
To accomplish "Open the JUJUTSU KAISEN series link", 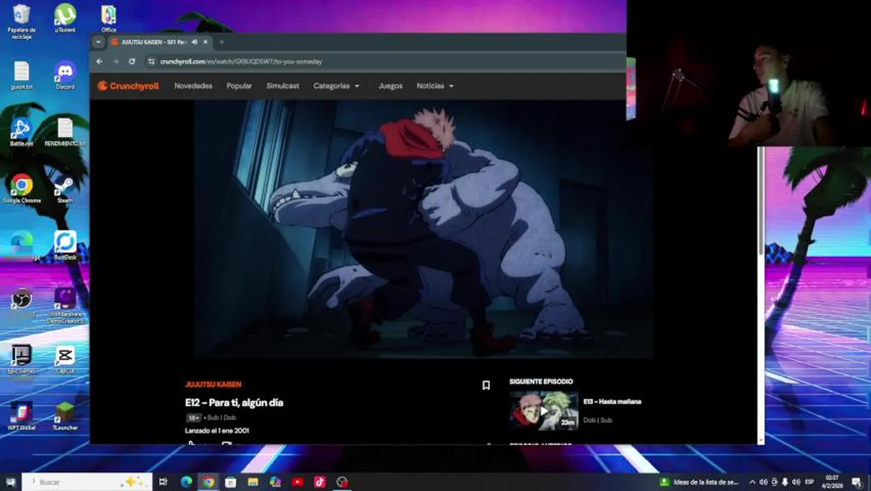I will click(213, 385).
